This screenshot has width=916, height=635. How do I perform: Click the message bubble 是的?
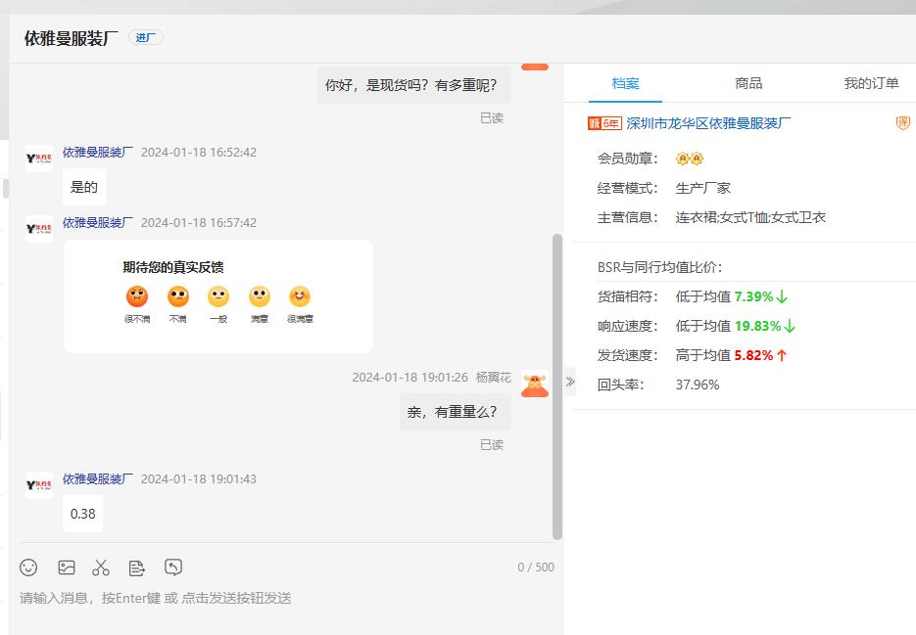(84, 187)
